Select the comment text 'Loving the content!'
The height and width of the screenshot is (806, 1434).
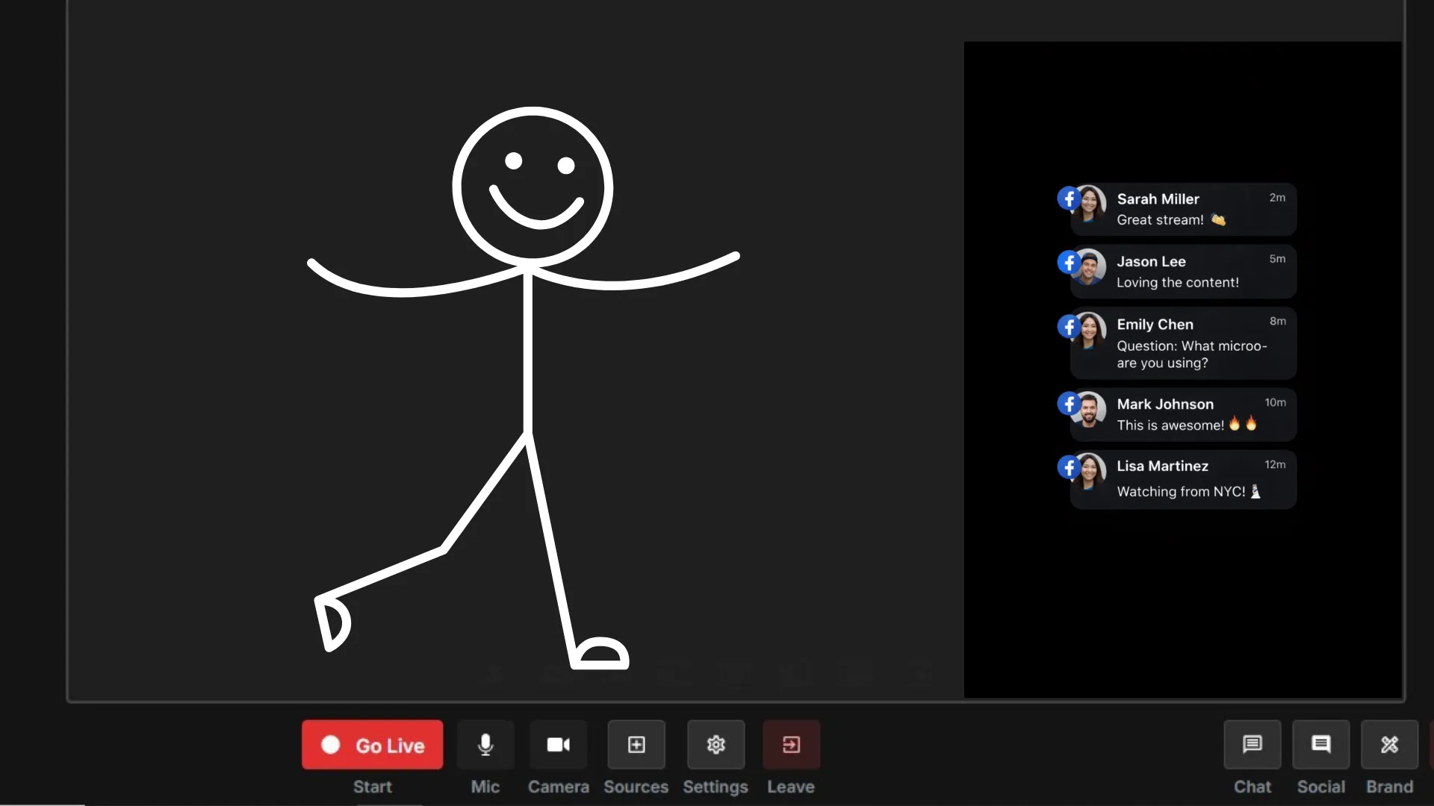tap(1178, 283)
